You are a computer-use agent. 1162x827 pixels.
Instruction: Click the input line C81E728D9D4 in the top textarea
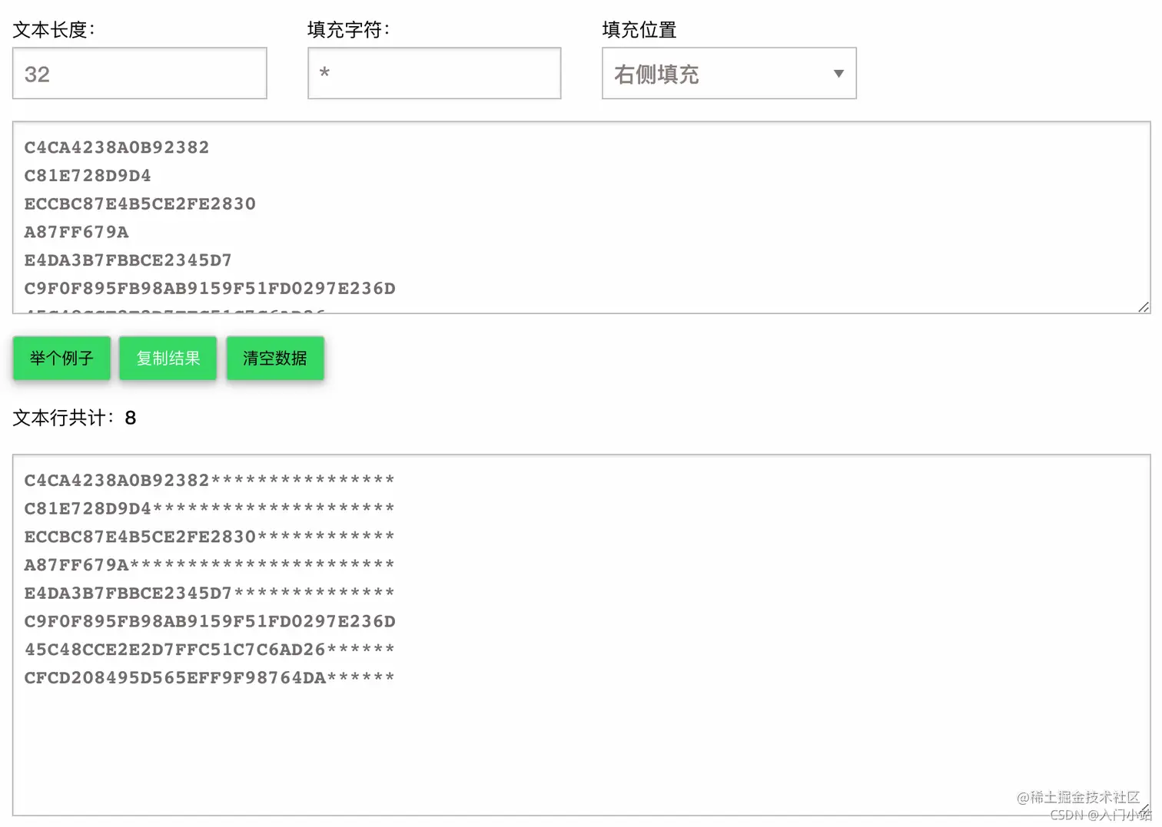tap(88, 176)
